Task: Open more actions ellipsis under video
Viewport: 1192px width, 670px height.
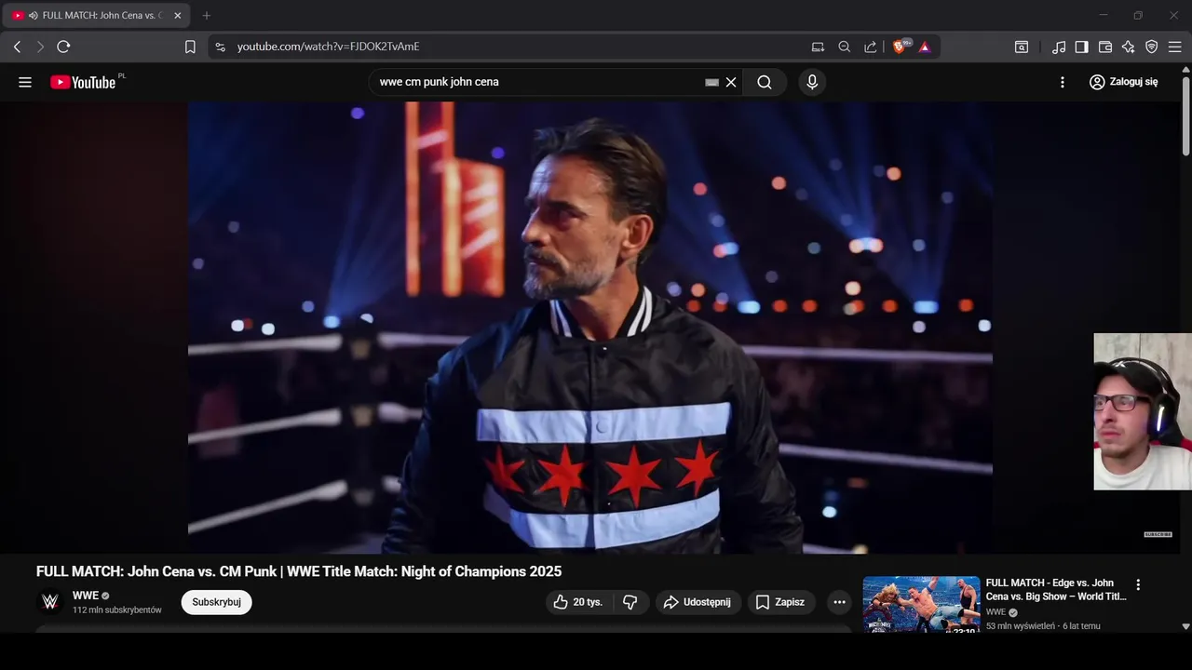Action: point(839,602)
